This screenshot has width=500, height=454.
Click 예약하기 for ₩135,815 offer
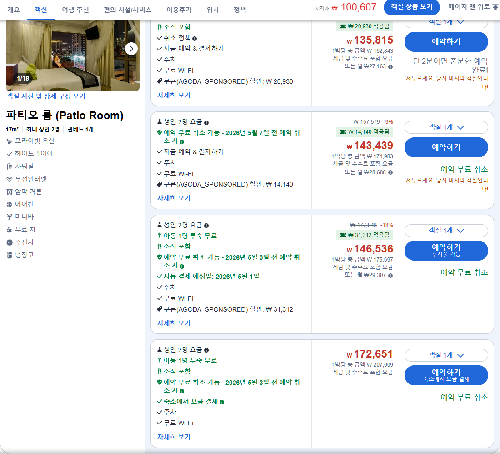[x=446, y=42]
